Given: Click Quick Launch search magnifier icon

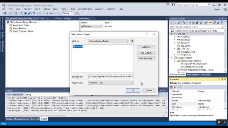Looking at the screenshot, I should tap(209, 5).
